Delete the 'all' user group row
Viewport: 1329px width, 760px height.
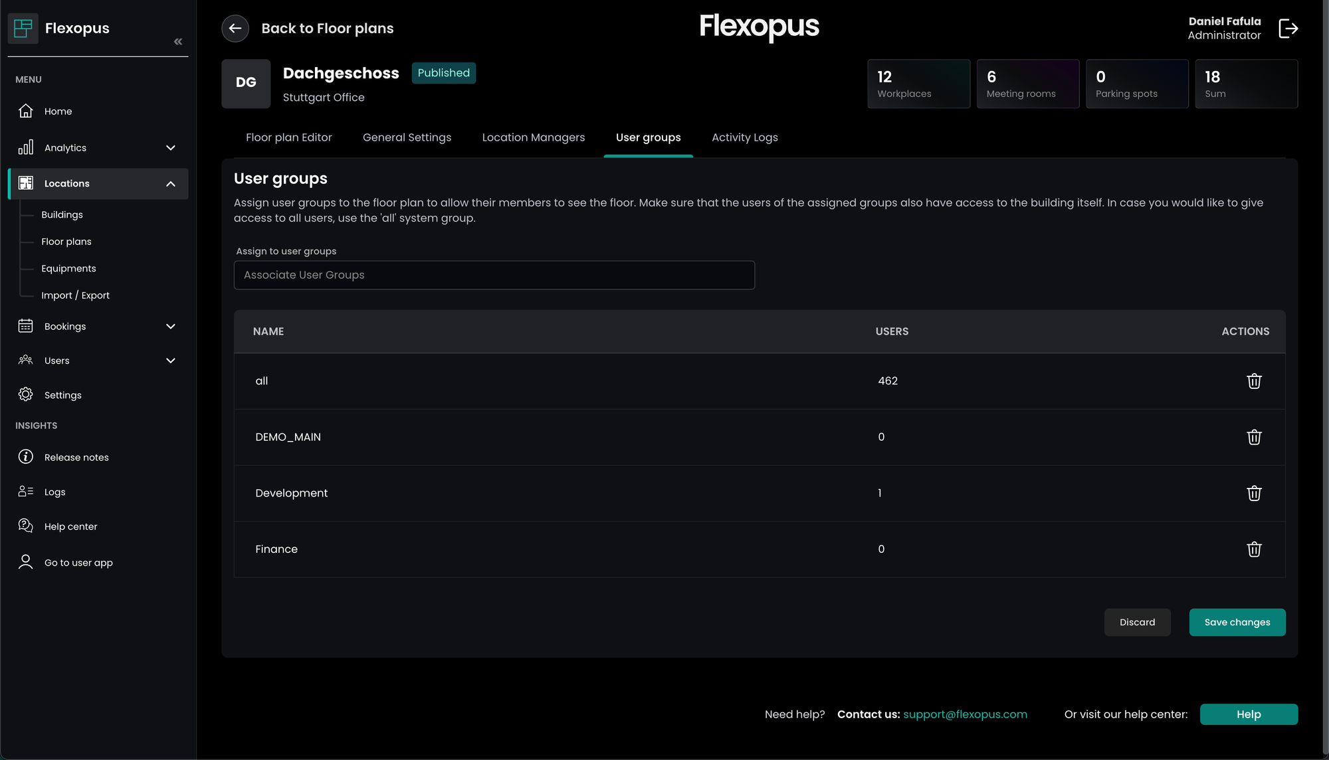(x=1253, y=381)
